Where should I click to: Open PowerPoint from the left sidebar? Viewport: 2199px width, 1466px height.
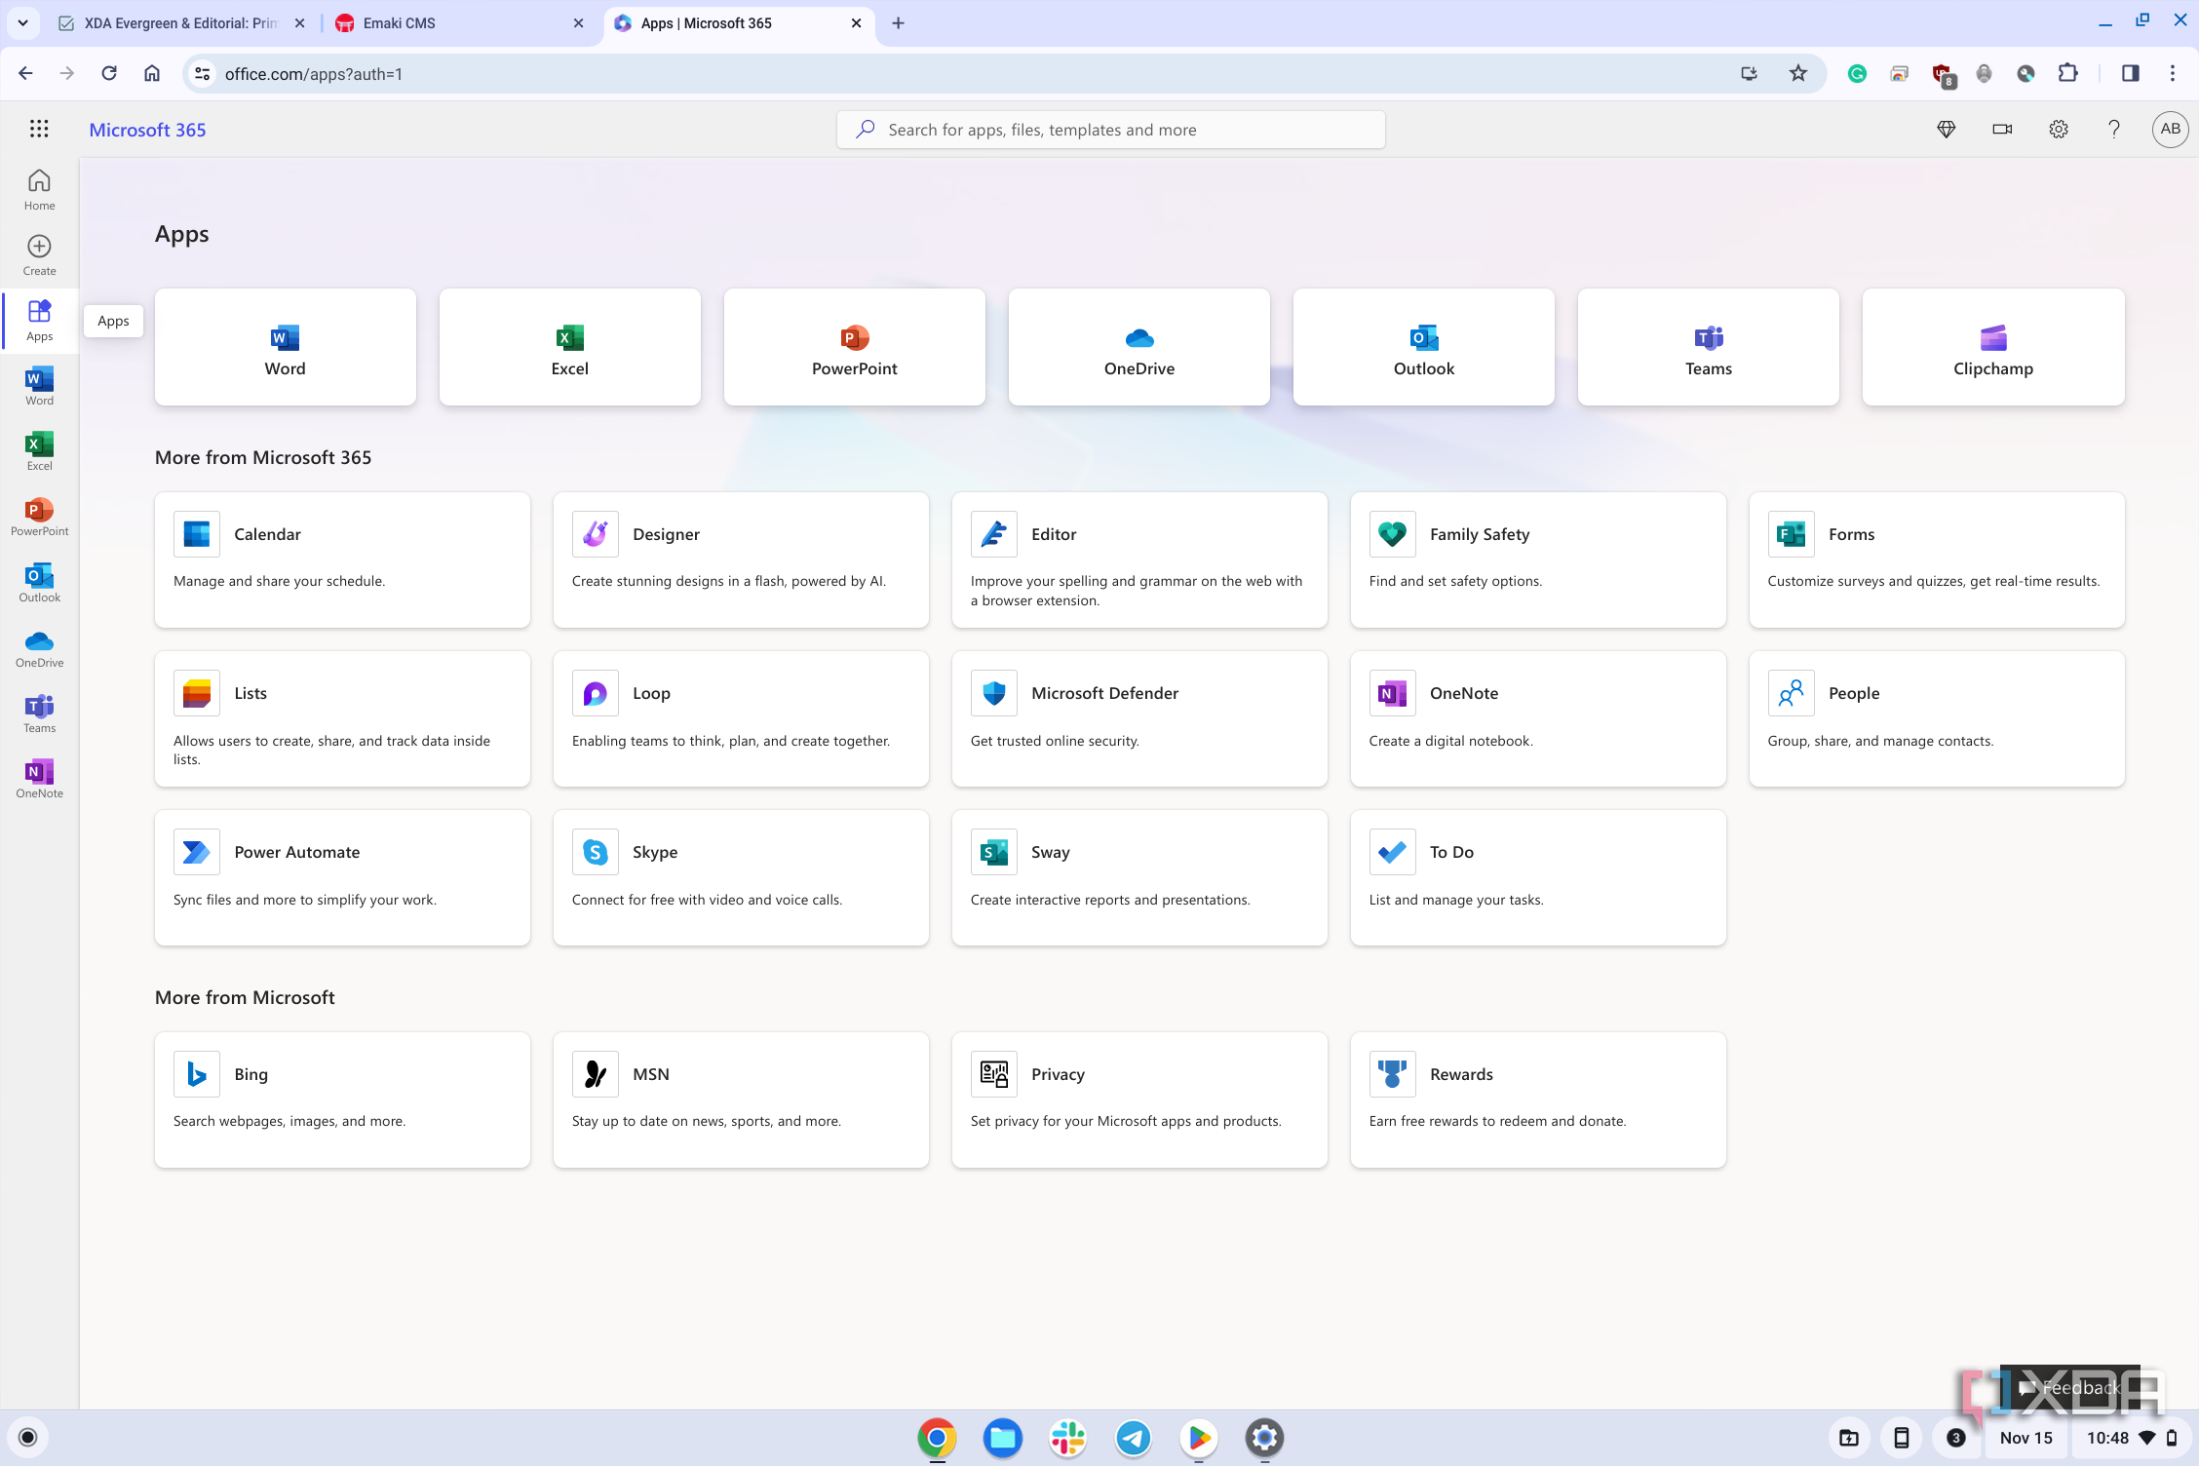coord(39,517)
